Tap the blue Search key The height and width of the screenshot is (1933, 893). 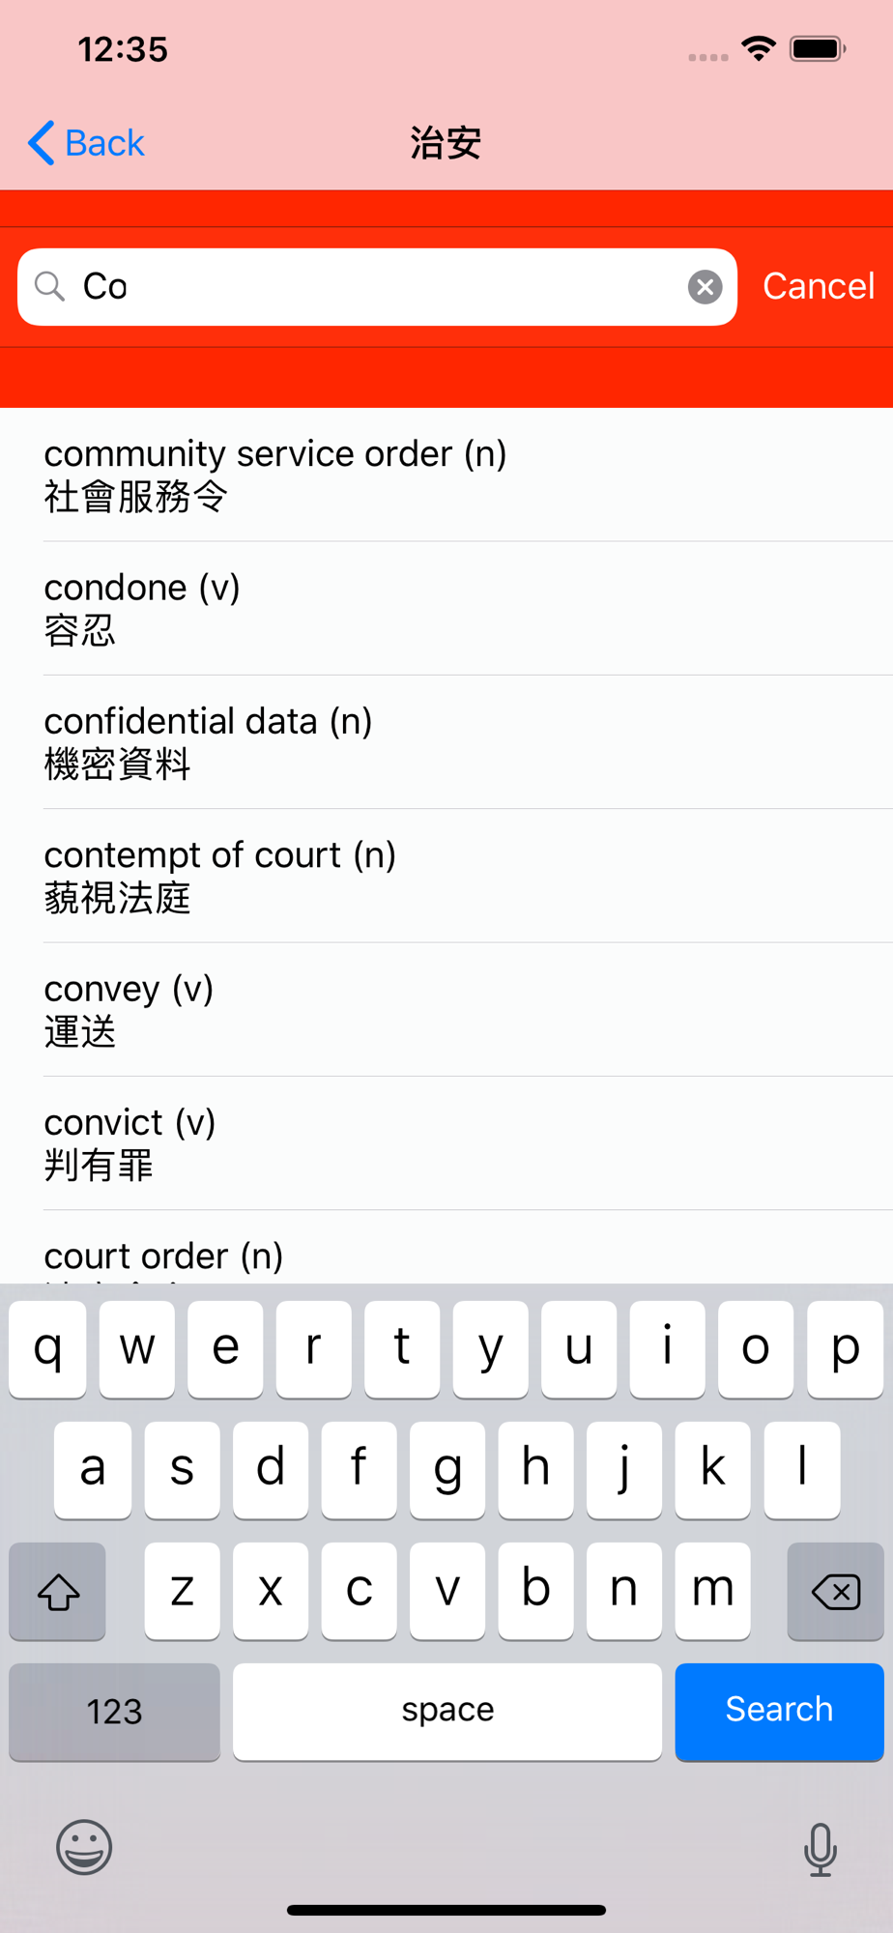pyautogui.click(x=779, y=1712)
